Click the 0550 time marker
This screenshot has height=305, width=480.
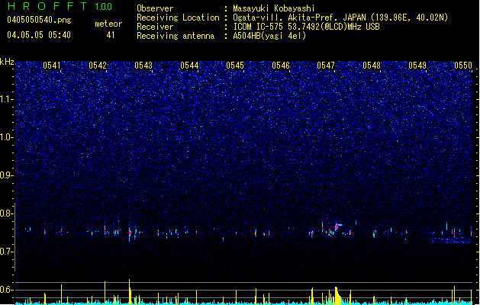click(463, 66)
